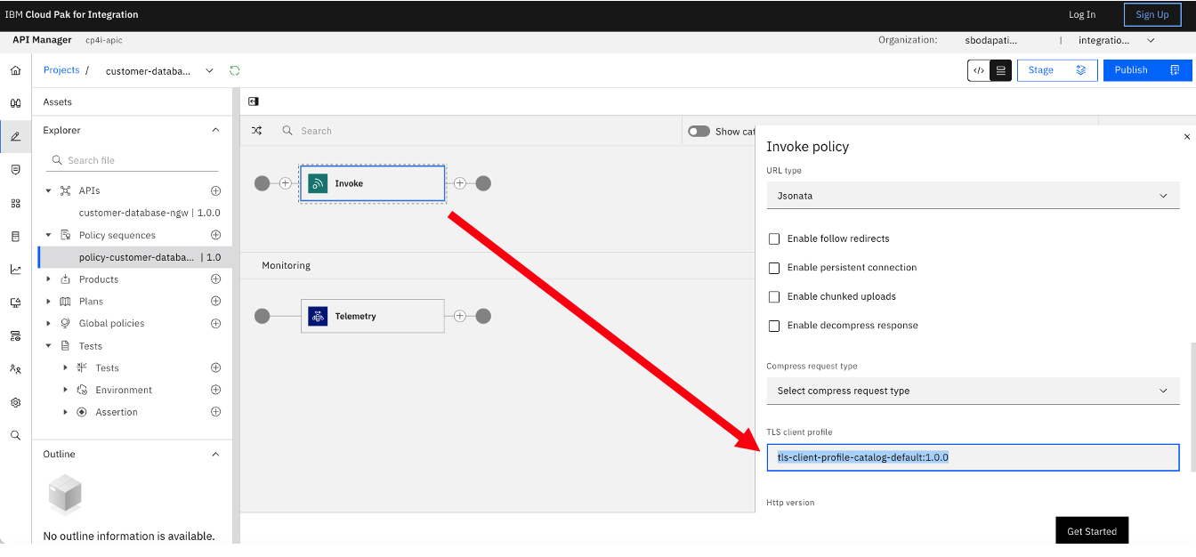Add a new Plan with plus icon
This screenshot has width=1196, height=557.
pyautogui.click(x=215, y=302)
